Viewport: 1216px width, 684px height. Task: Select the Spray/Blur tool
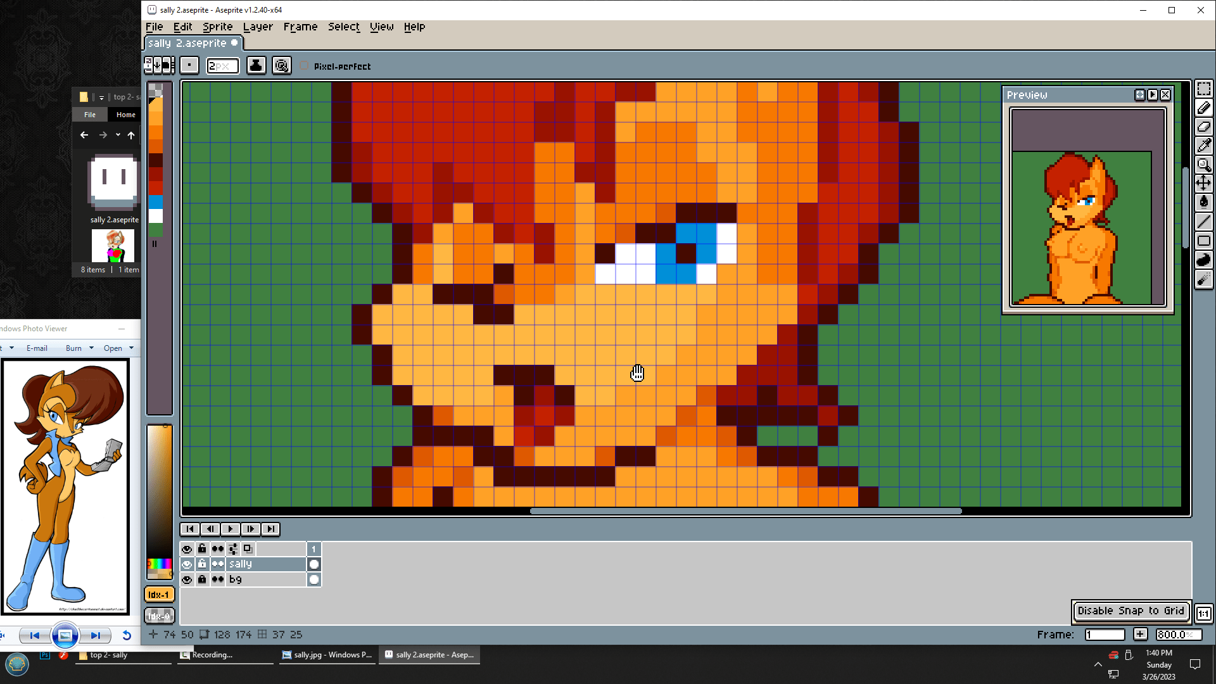pyautogui.click(x=1203, y=279)
